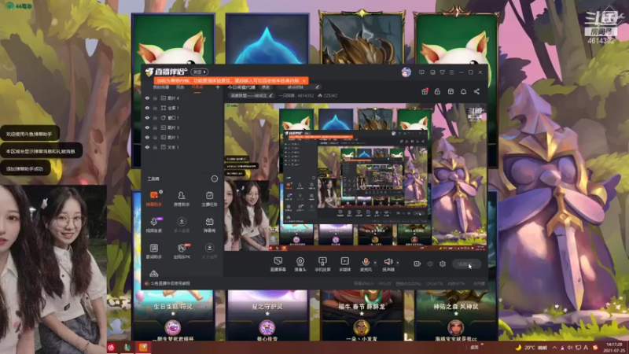Viewport: 629px width, 354px height.
Task: Open the notification bell
Action: point(463,91)
